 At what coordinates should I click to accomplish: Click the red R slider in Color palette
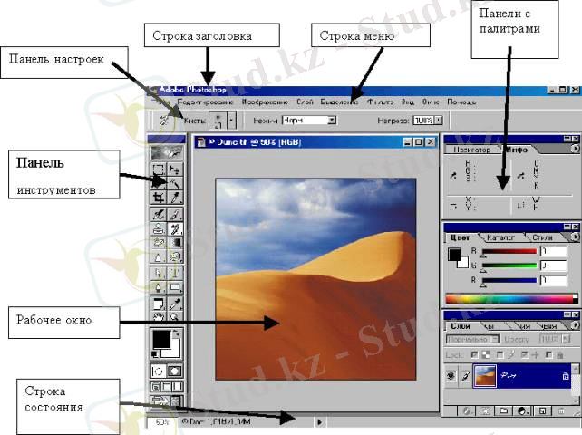(x=509, y=252)
